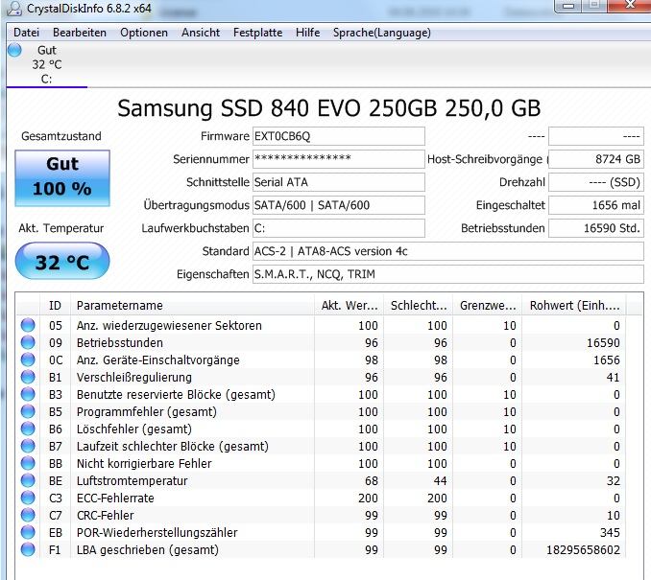Open the Sprache(Language) menu
Viewport: 651px width, 580px height.
coord(381,33)
